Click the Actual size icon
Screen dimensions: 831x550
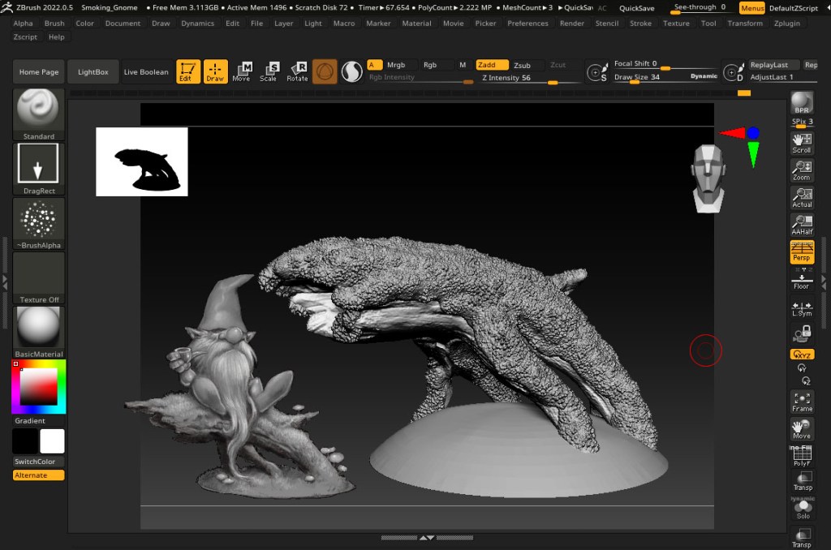tap(802, 198)
